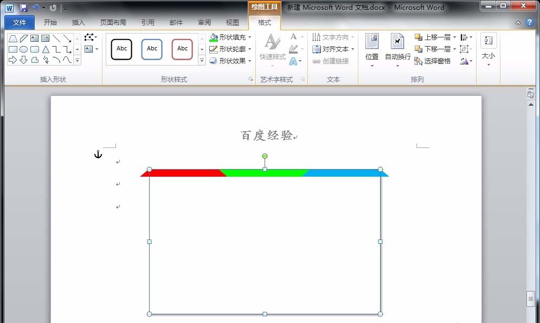Insert a vertical text box shape

[45, 38]
